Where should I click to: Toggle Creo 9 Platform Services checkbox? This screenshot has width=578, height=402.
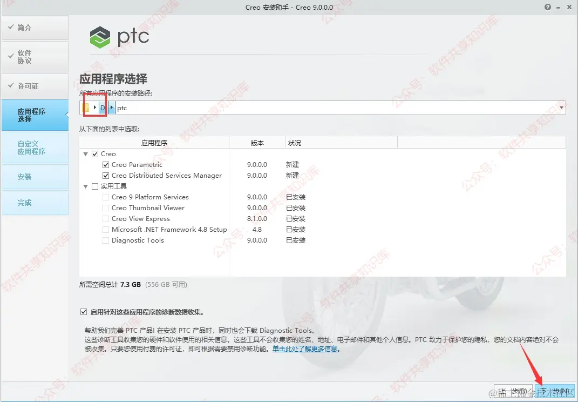(x=106, y=197)
